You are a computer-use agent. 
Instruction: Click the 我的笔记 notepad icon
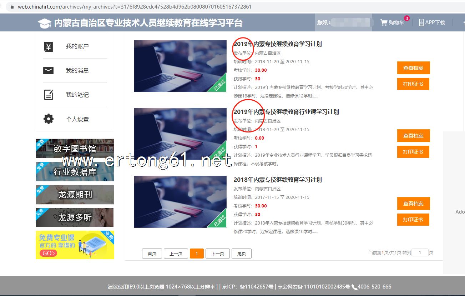click(x=48, y=95)
